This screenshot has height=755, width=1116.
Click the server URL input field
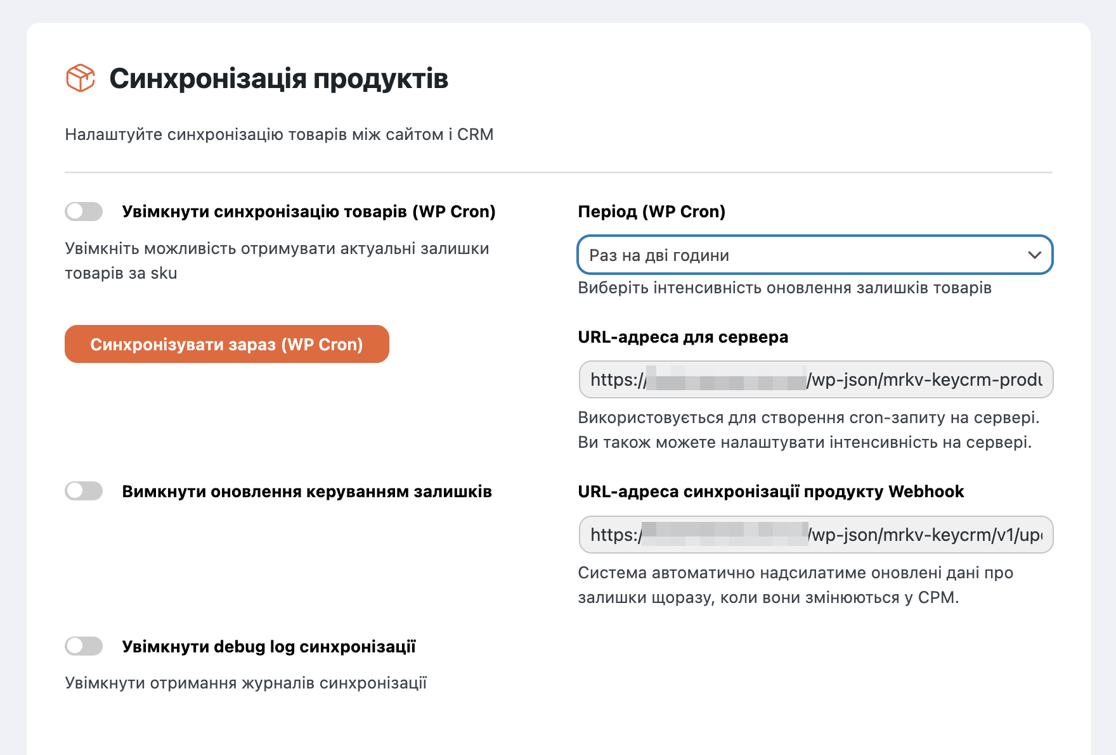tap(815, 379)
